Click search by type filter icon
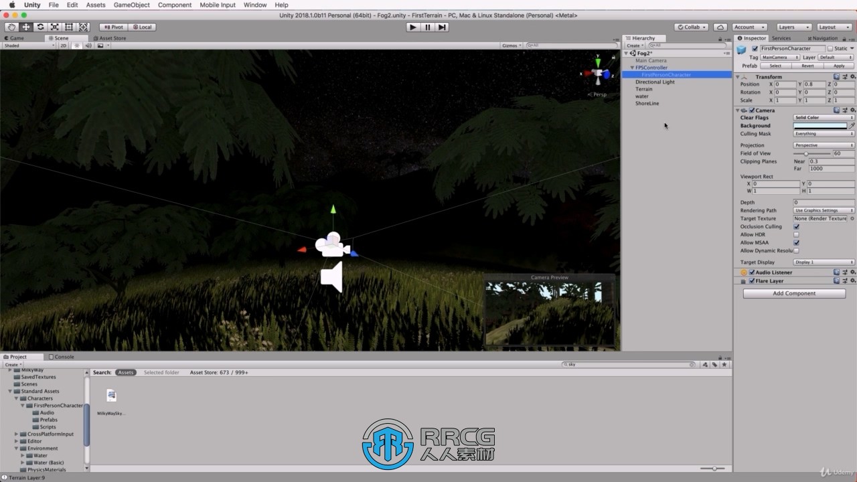857x482 pixels. click(x=706, y=365)
